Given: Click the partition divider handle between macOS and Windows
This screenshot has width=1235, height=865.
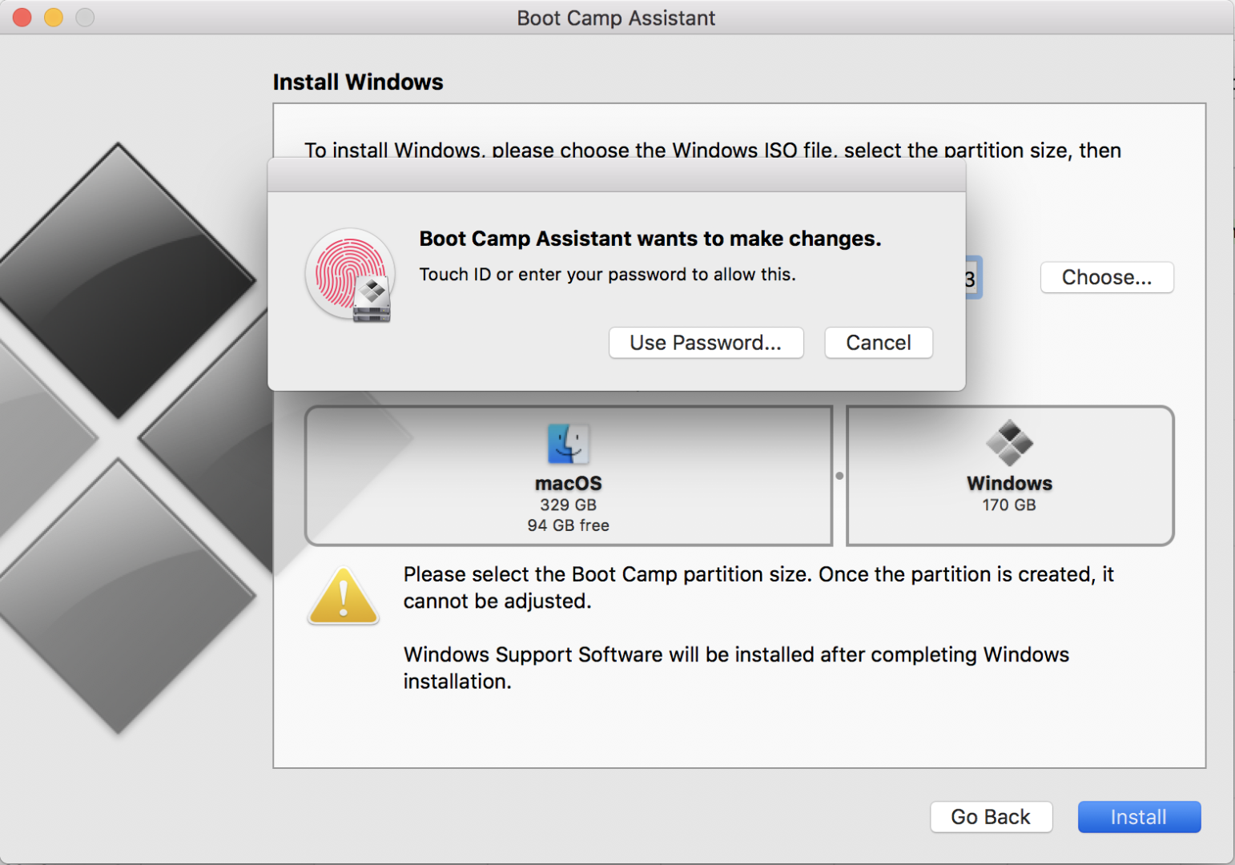Looking at the screenshot, I should point(839,476).
